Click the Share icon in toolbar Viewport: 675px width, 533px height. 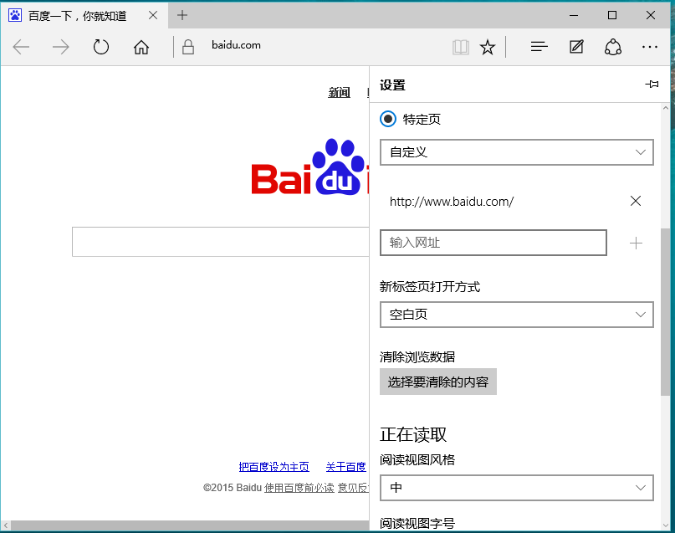coord(613,47)
